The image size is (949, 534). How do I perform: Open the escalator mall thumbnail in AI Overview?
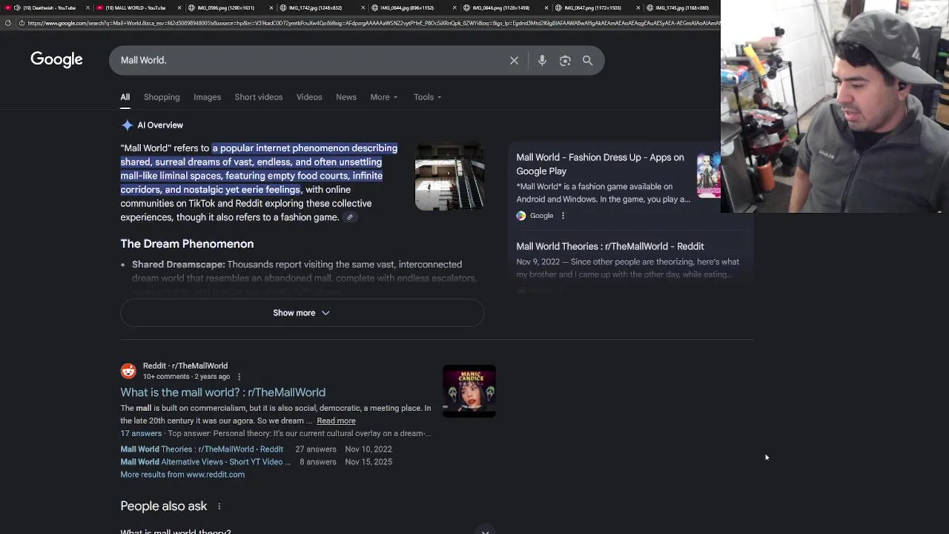pyautogui.click(x=449, y=177)
